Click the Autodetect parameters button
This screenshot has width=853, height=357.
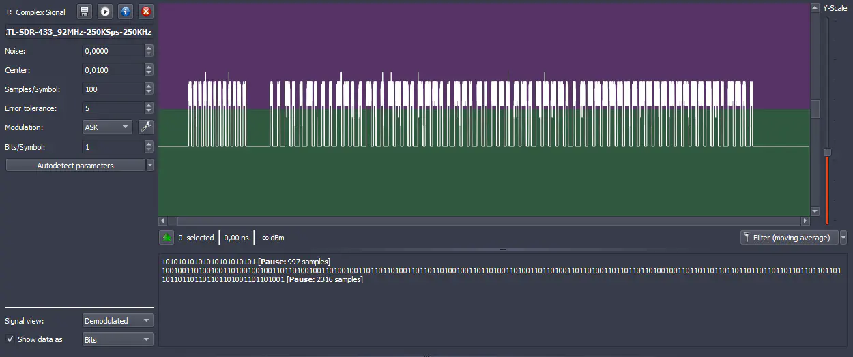pyautogui.click(x=75, y=166)
